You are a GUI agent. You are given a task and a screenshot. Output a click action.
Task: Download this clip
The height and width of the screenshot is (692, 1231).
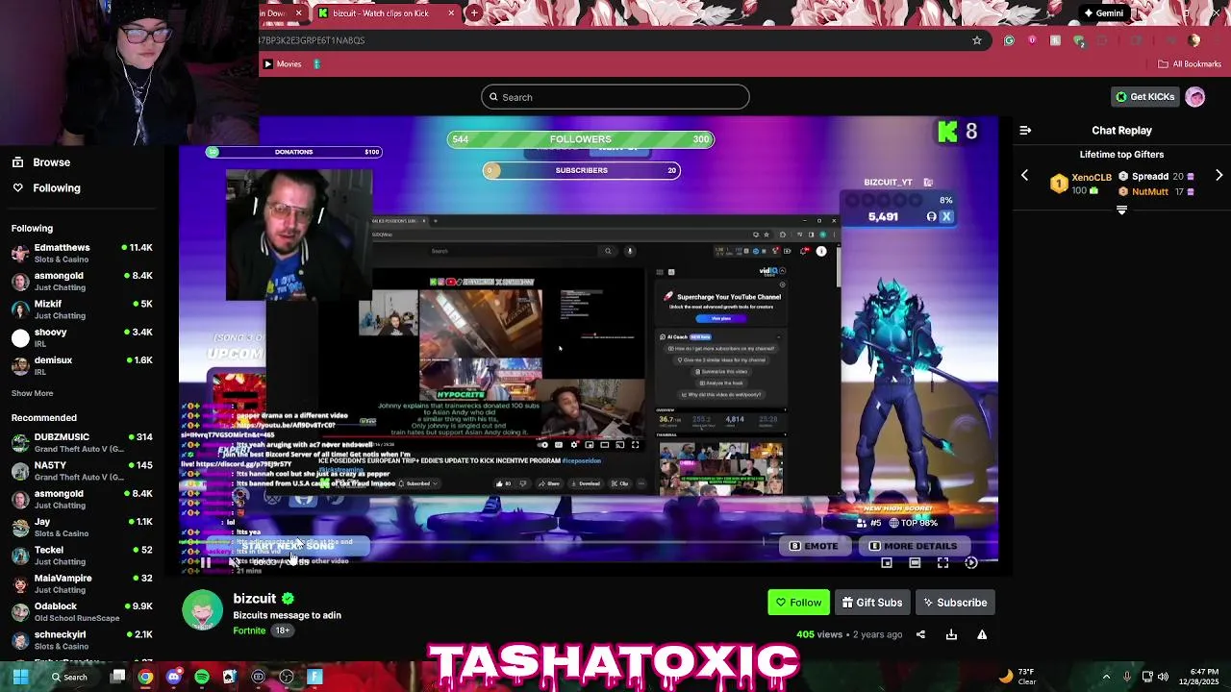tap(951, 634)
